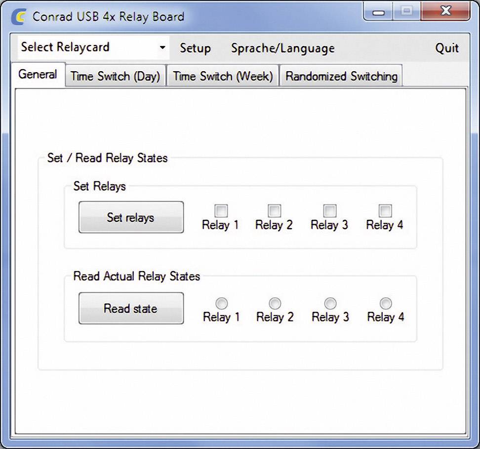
Task: Click the Relay 4 state indicator
Action: [386, 303]
